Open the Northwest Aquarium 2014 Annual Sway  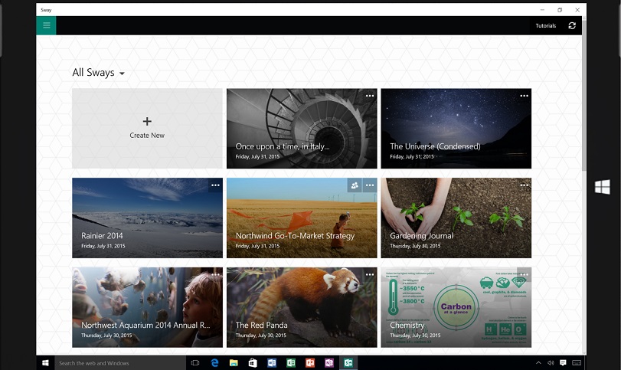[147, 307]
